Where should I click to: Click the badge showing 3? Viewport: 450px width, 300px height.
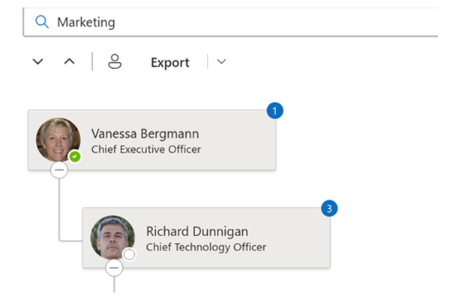coord(329,208)
